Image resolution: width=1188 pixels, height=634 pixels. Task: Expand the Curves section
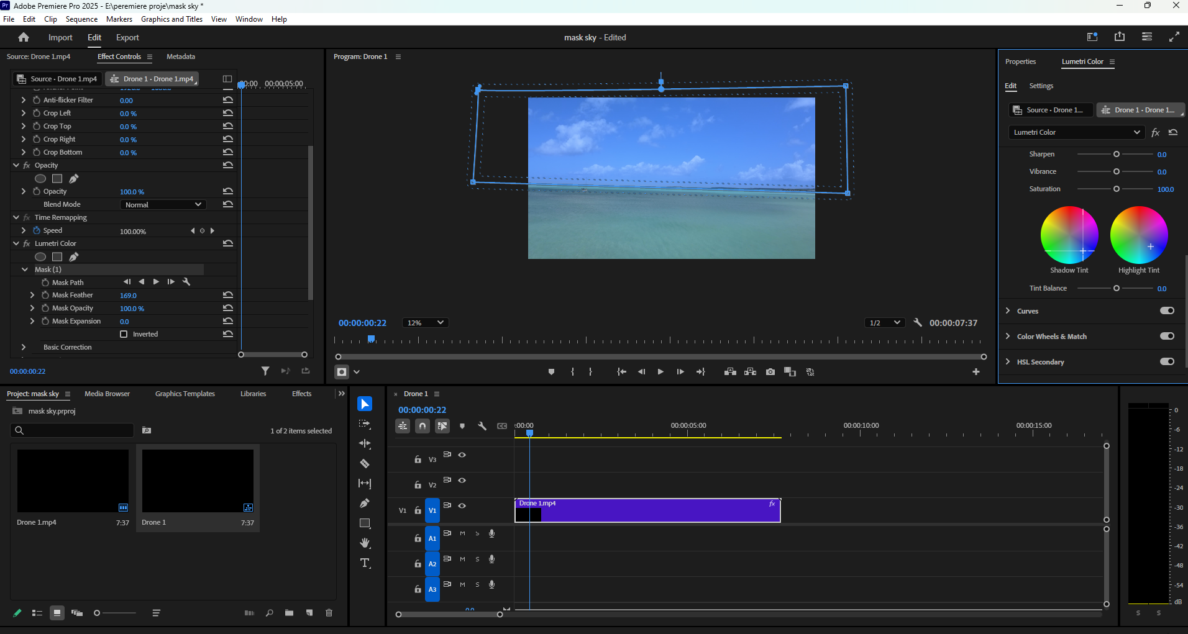(x=1008, y=310)
